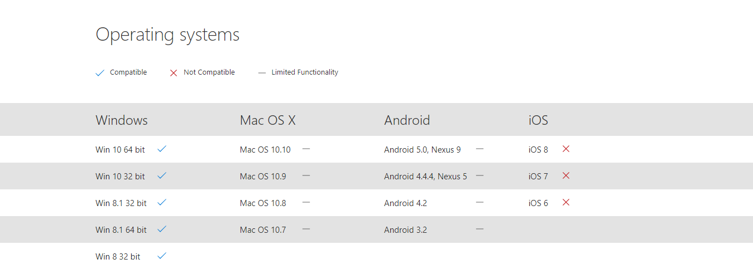Image resolution: width=753 pixels, height=269 pixels.
Task: Click the red X beside iOS 8
Action: click(x=566, y=149)
